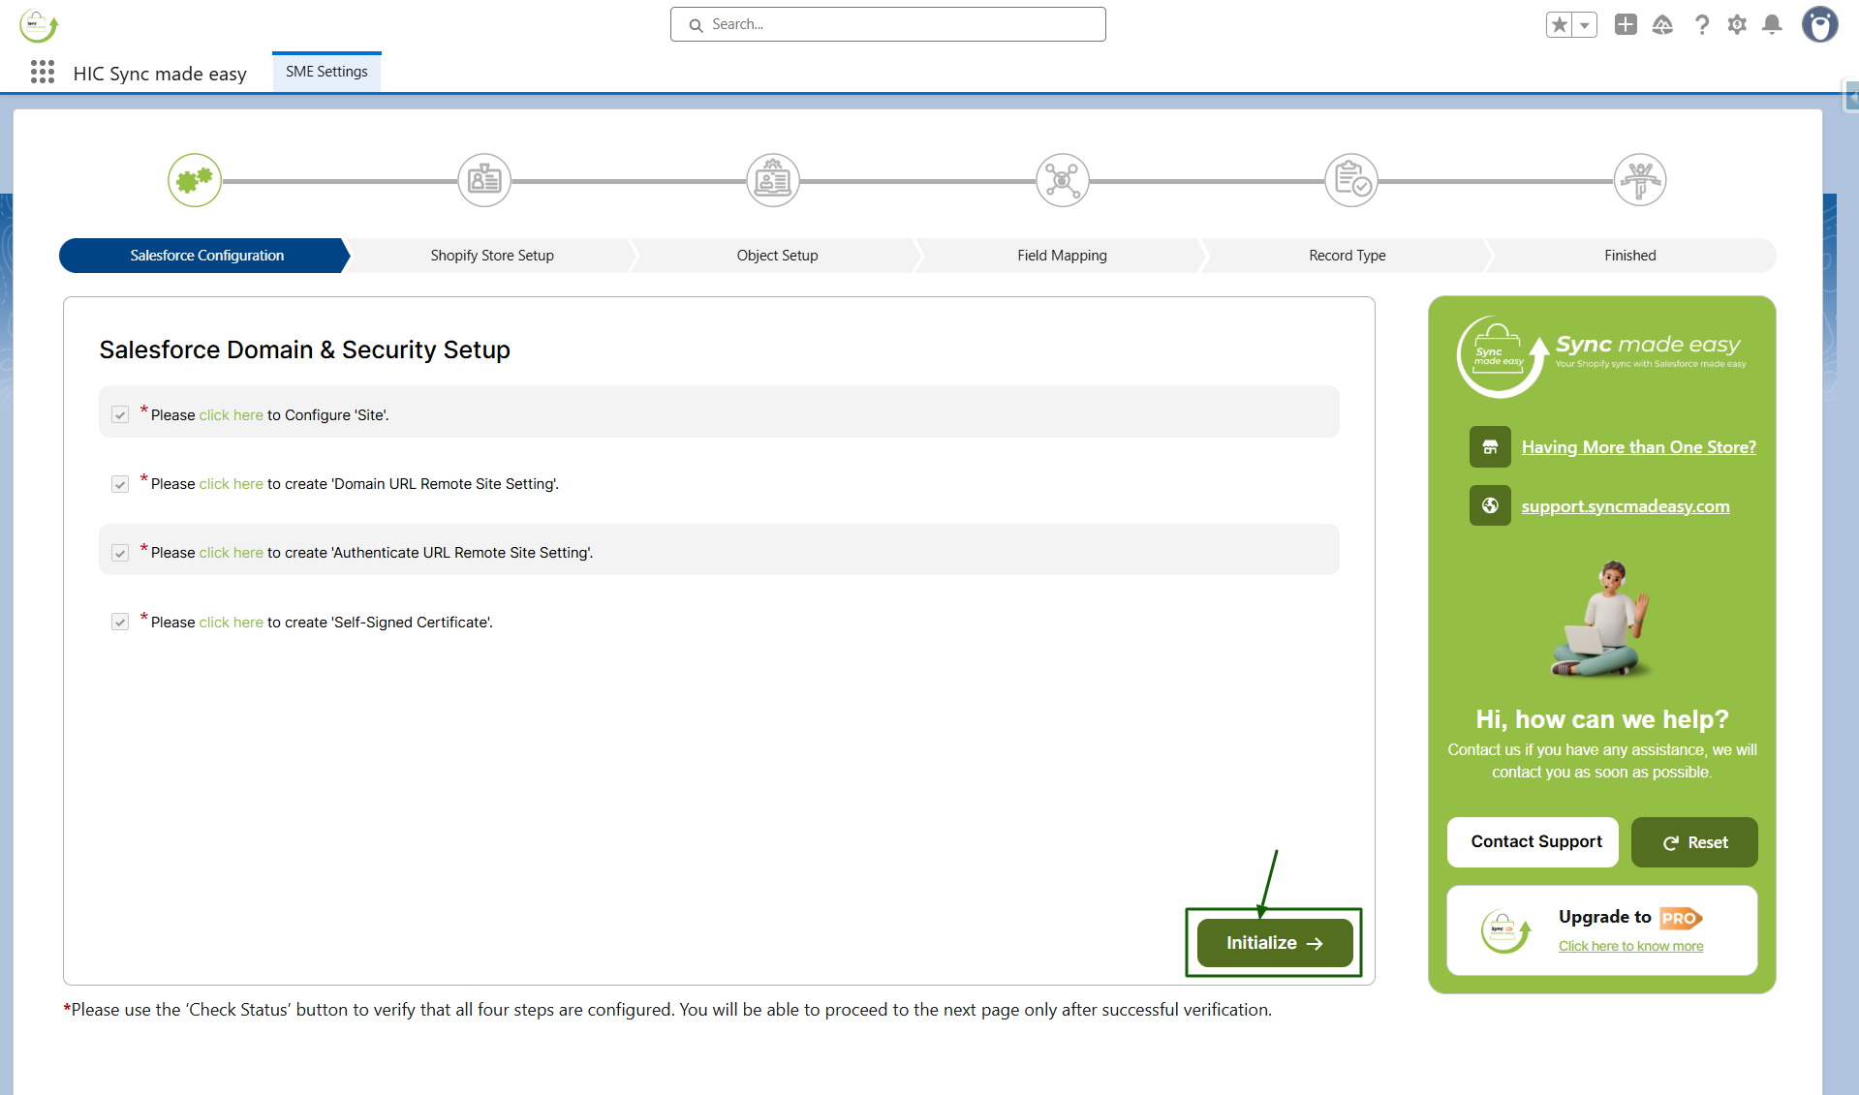Image resolution: width=1859 pixels, height=1095 pixels.
Task: Click the logo icon in Upgrade to PRO card
Action: click(1505, 931)
